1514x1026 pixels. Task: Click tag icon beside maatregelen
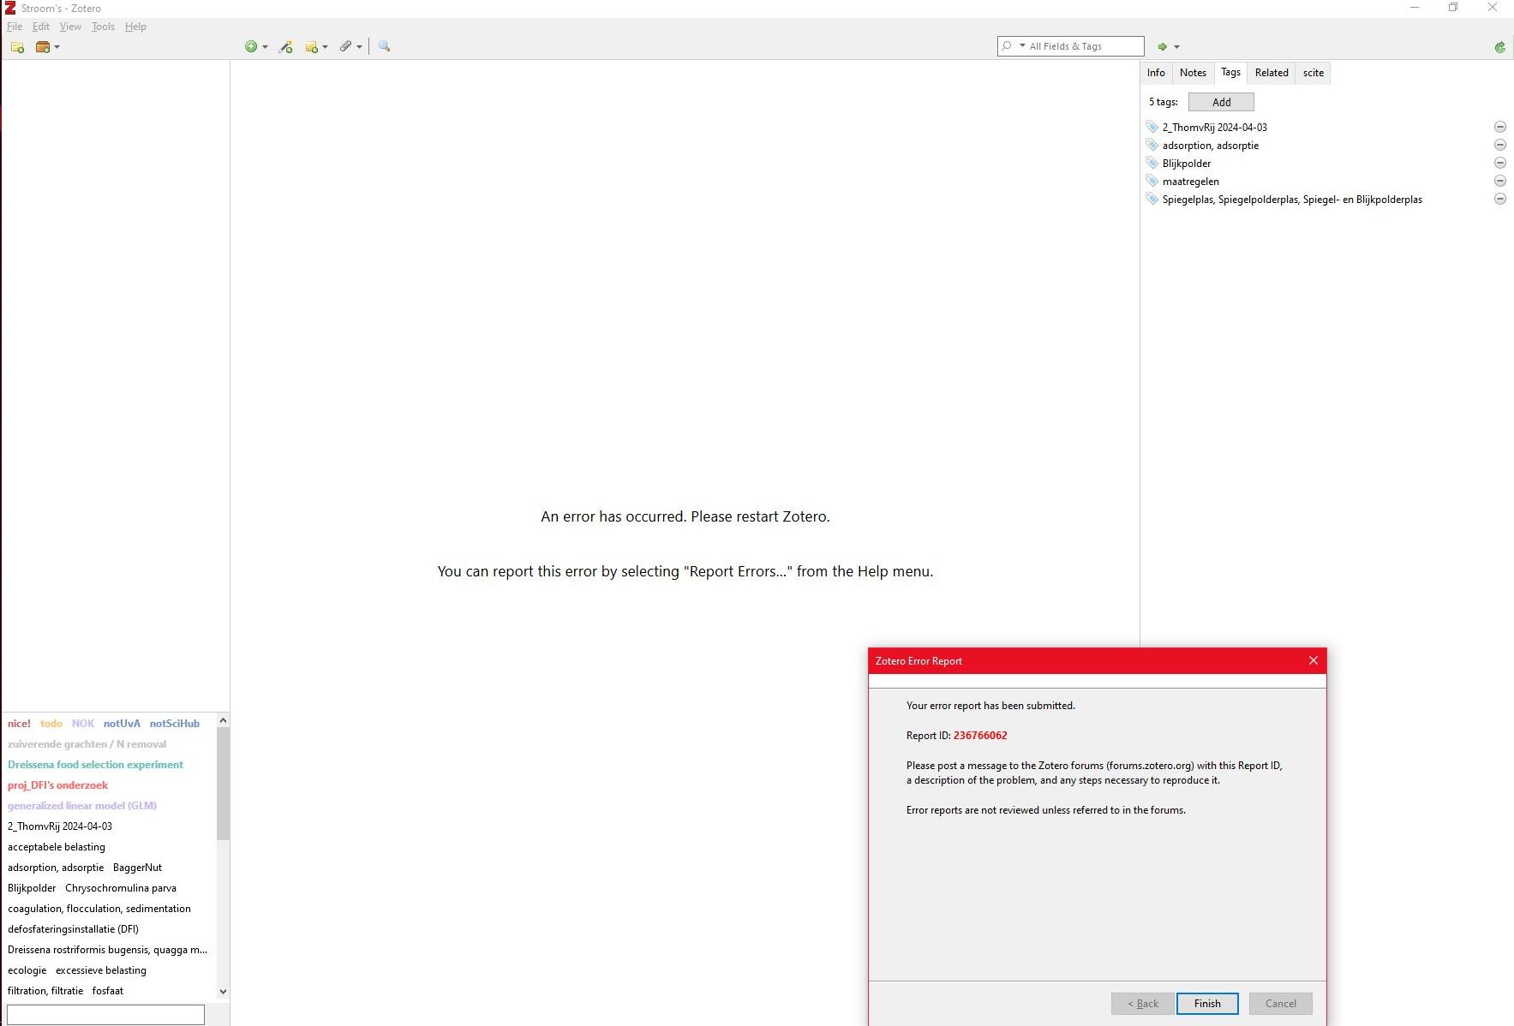(1152, 181)
